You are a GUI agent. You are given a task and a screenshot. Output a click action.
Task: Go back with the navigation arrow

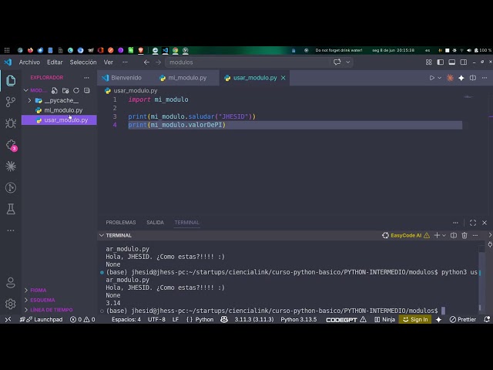(146, 62)
